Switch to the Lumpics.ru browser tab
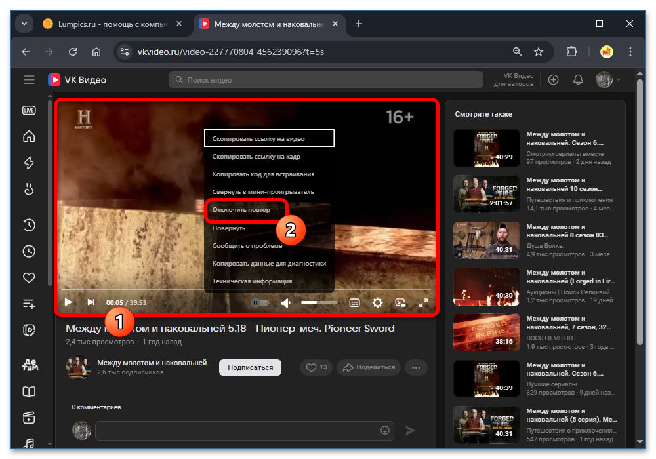This screenshot has width=656, height=459. coord(112,24)
